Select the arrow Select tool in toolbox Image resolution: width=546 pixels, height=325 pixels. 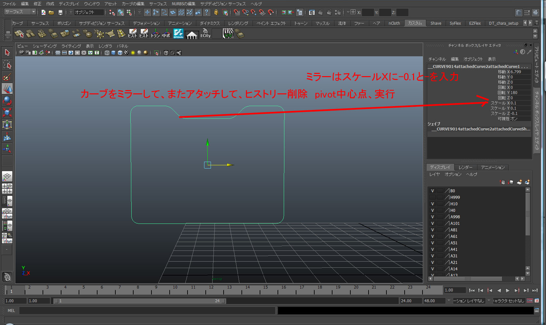7,52
